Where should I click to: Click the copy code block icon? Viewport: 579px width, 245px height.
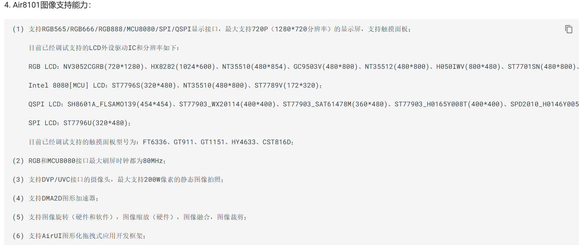(x=568, y=29)
